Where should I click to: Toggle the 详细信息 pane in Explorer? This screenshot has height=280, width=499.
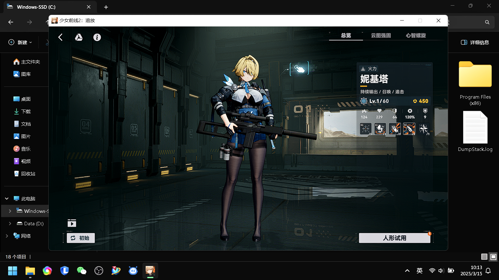pyautogui.click(x=475, y=42)
